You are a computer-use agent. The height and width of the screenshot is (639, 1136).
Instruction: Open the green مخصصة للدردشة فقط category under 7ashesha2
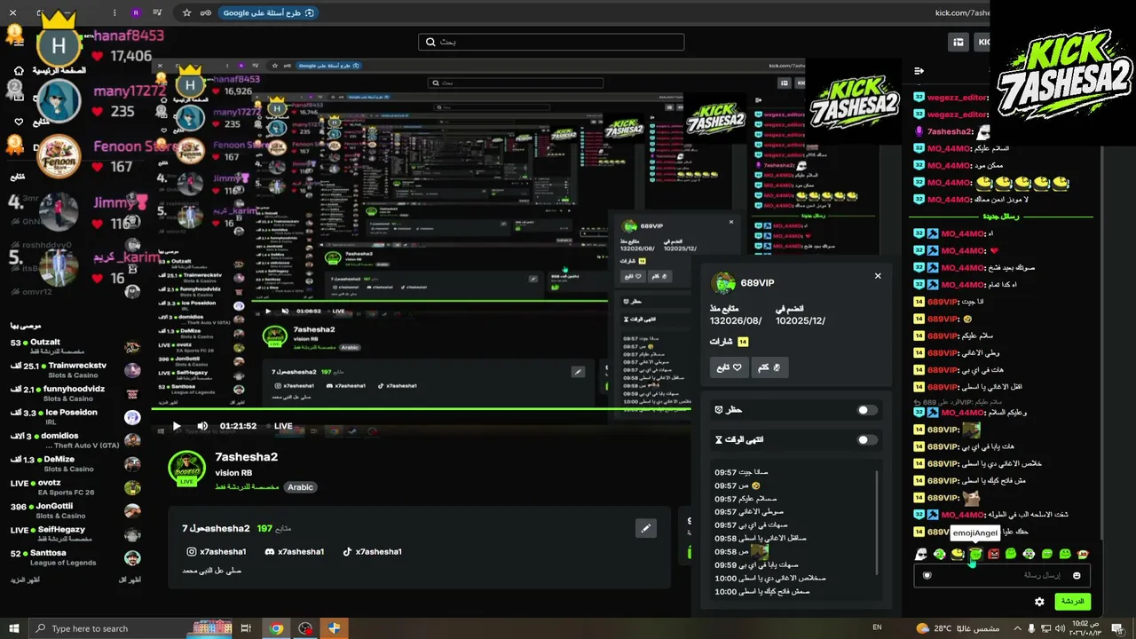[247, 487]
